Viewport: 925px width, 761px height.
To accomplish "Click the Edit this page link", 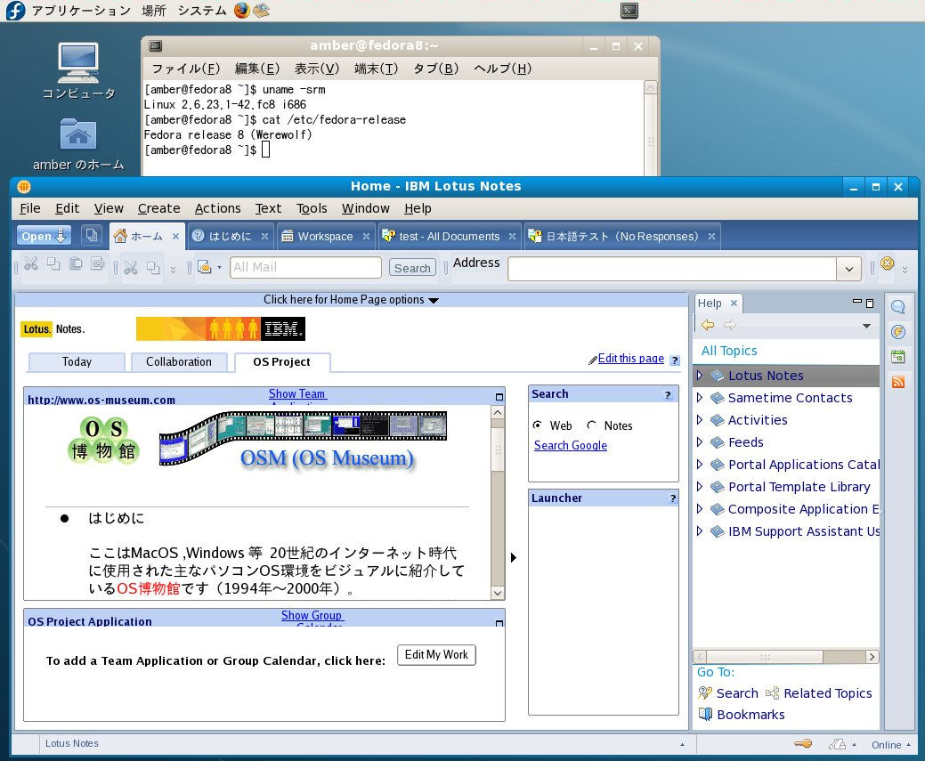I will (x=630, y=358).
